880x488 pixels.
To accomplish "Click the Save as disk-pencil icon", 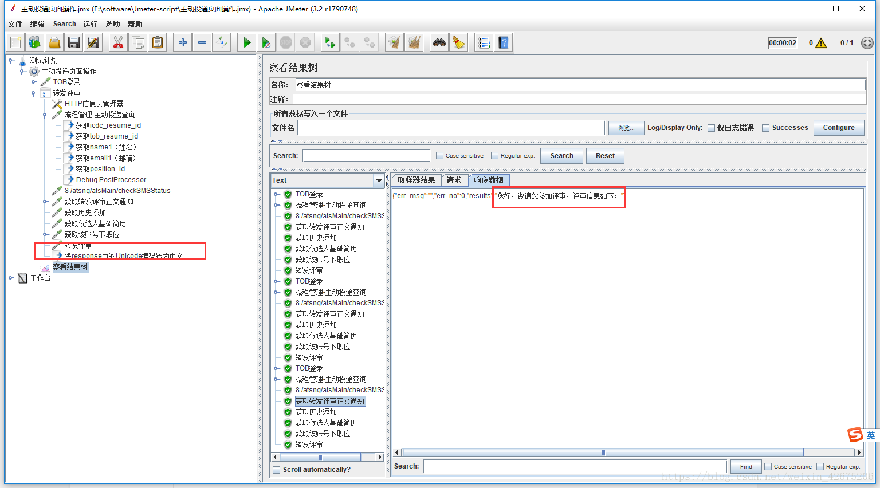I will pyautogui.click(x=93, y=42).
